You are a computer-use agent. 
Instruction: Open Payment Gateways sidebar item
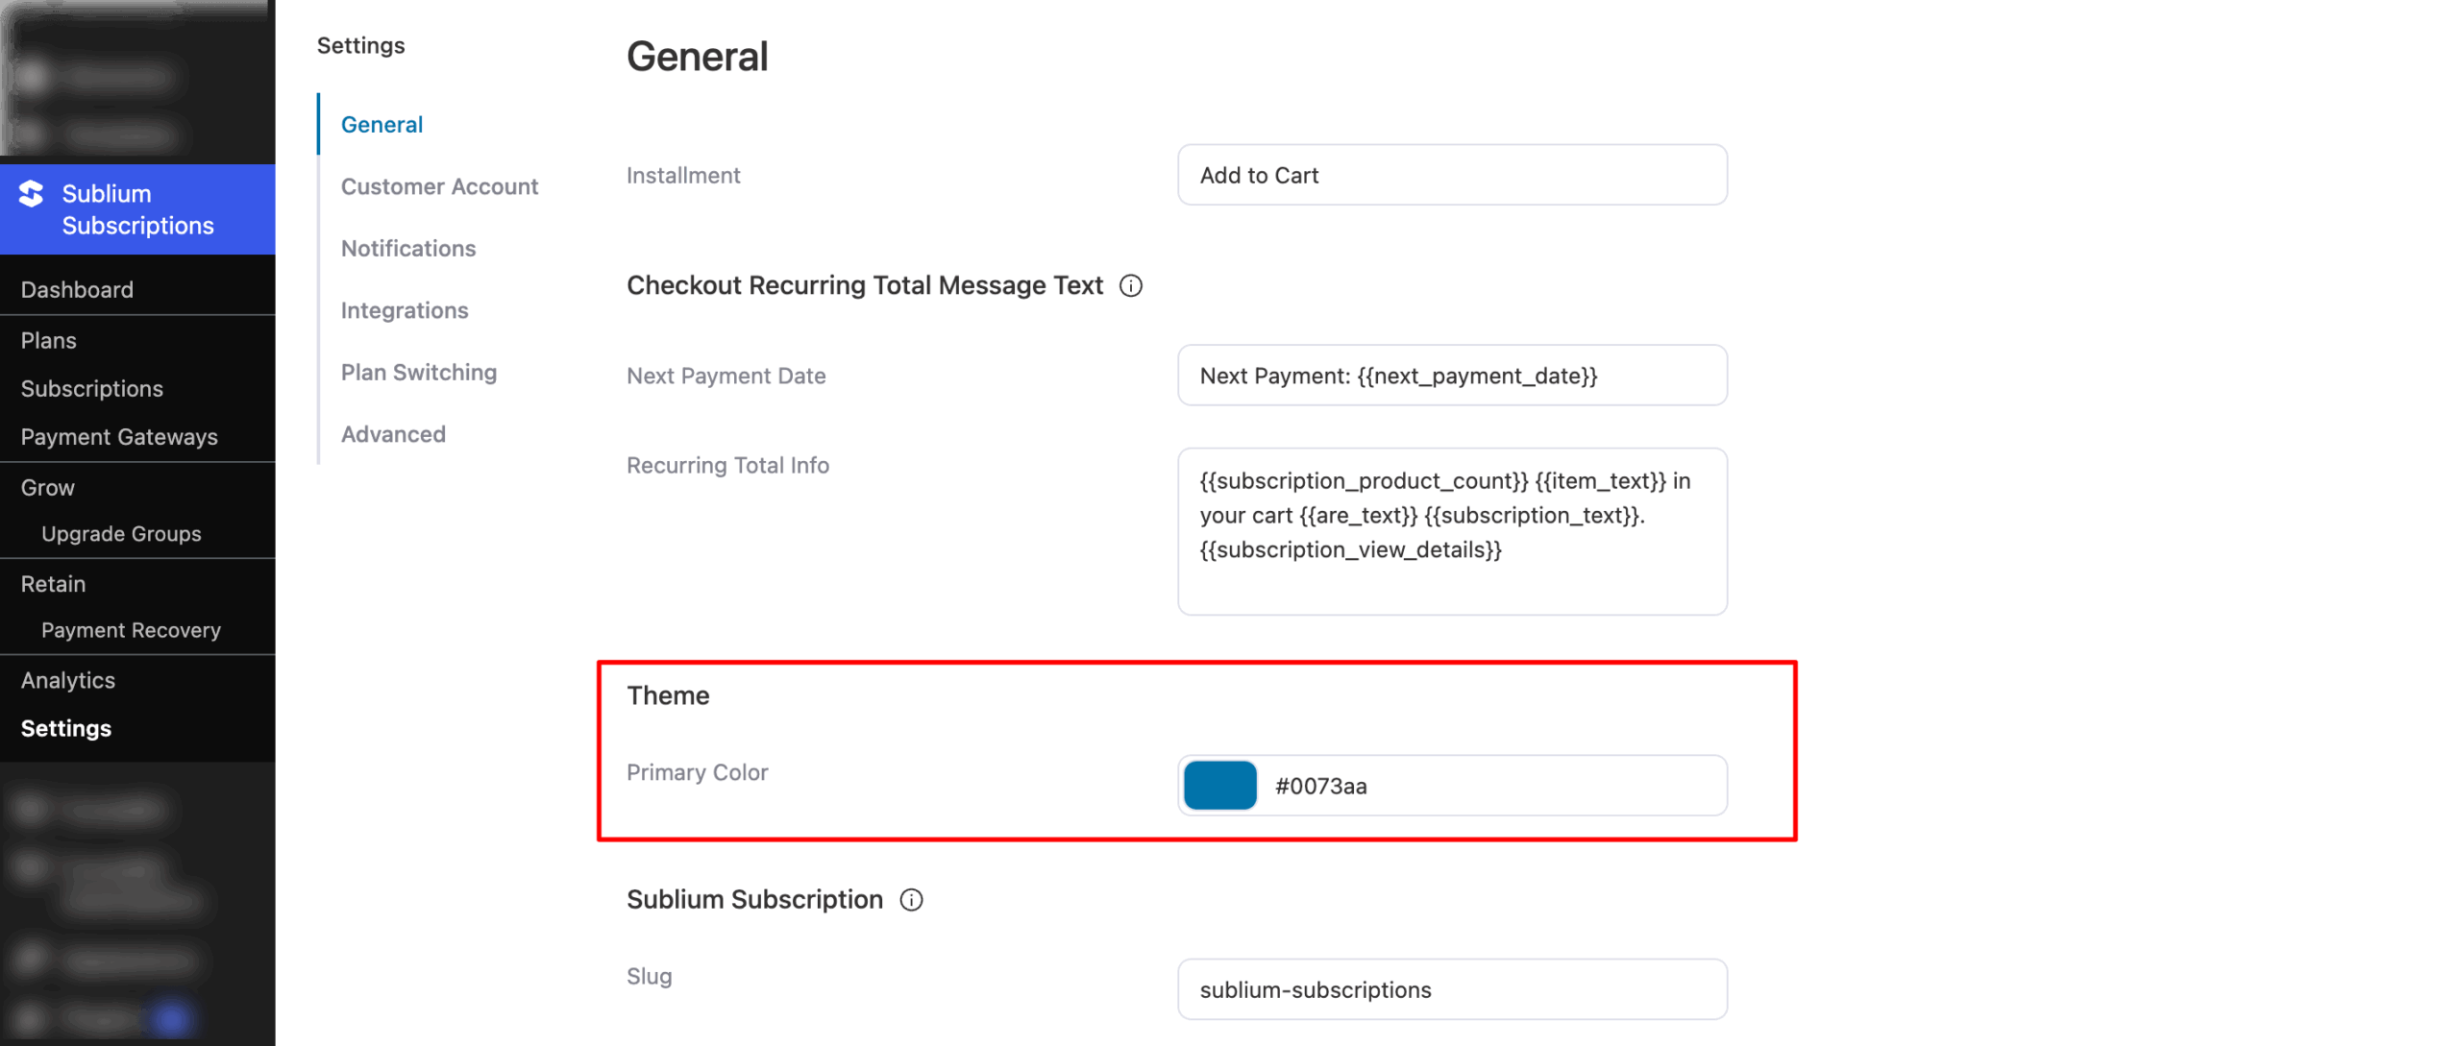(119, 437)
